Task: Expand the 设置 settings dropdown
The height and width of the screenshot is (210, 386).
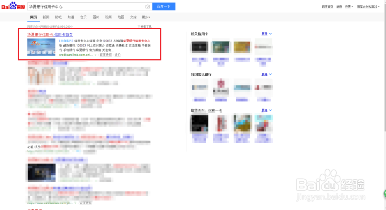Action: 349,7
